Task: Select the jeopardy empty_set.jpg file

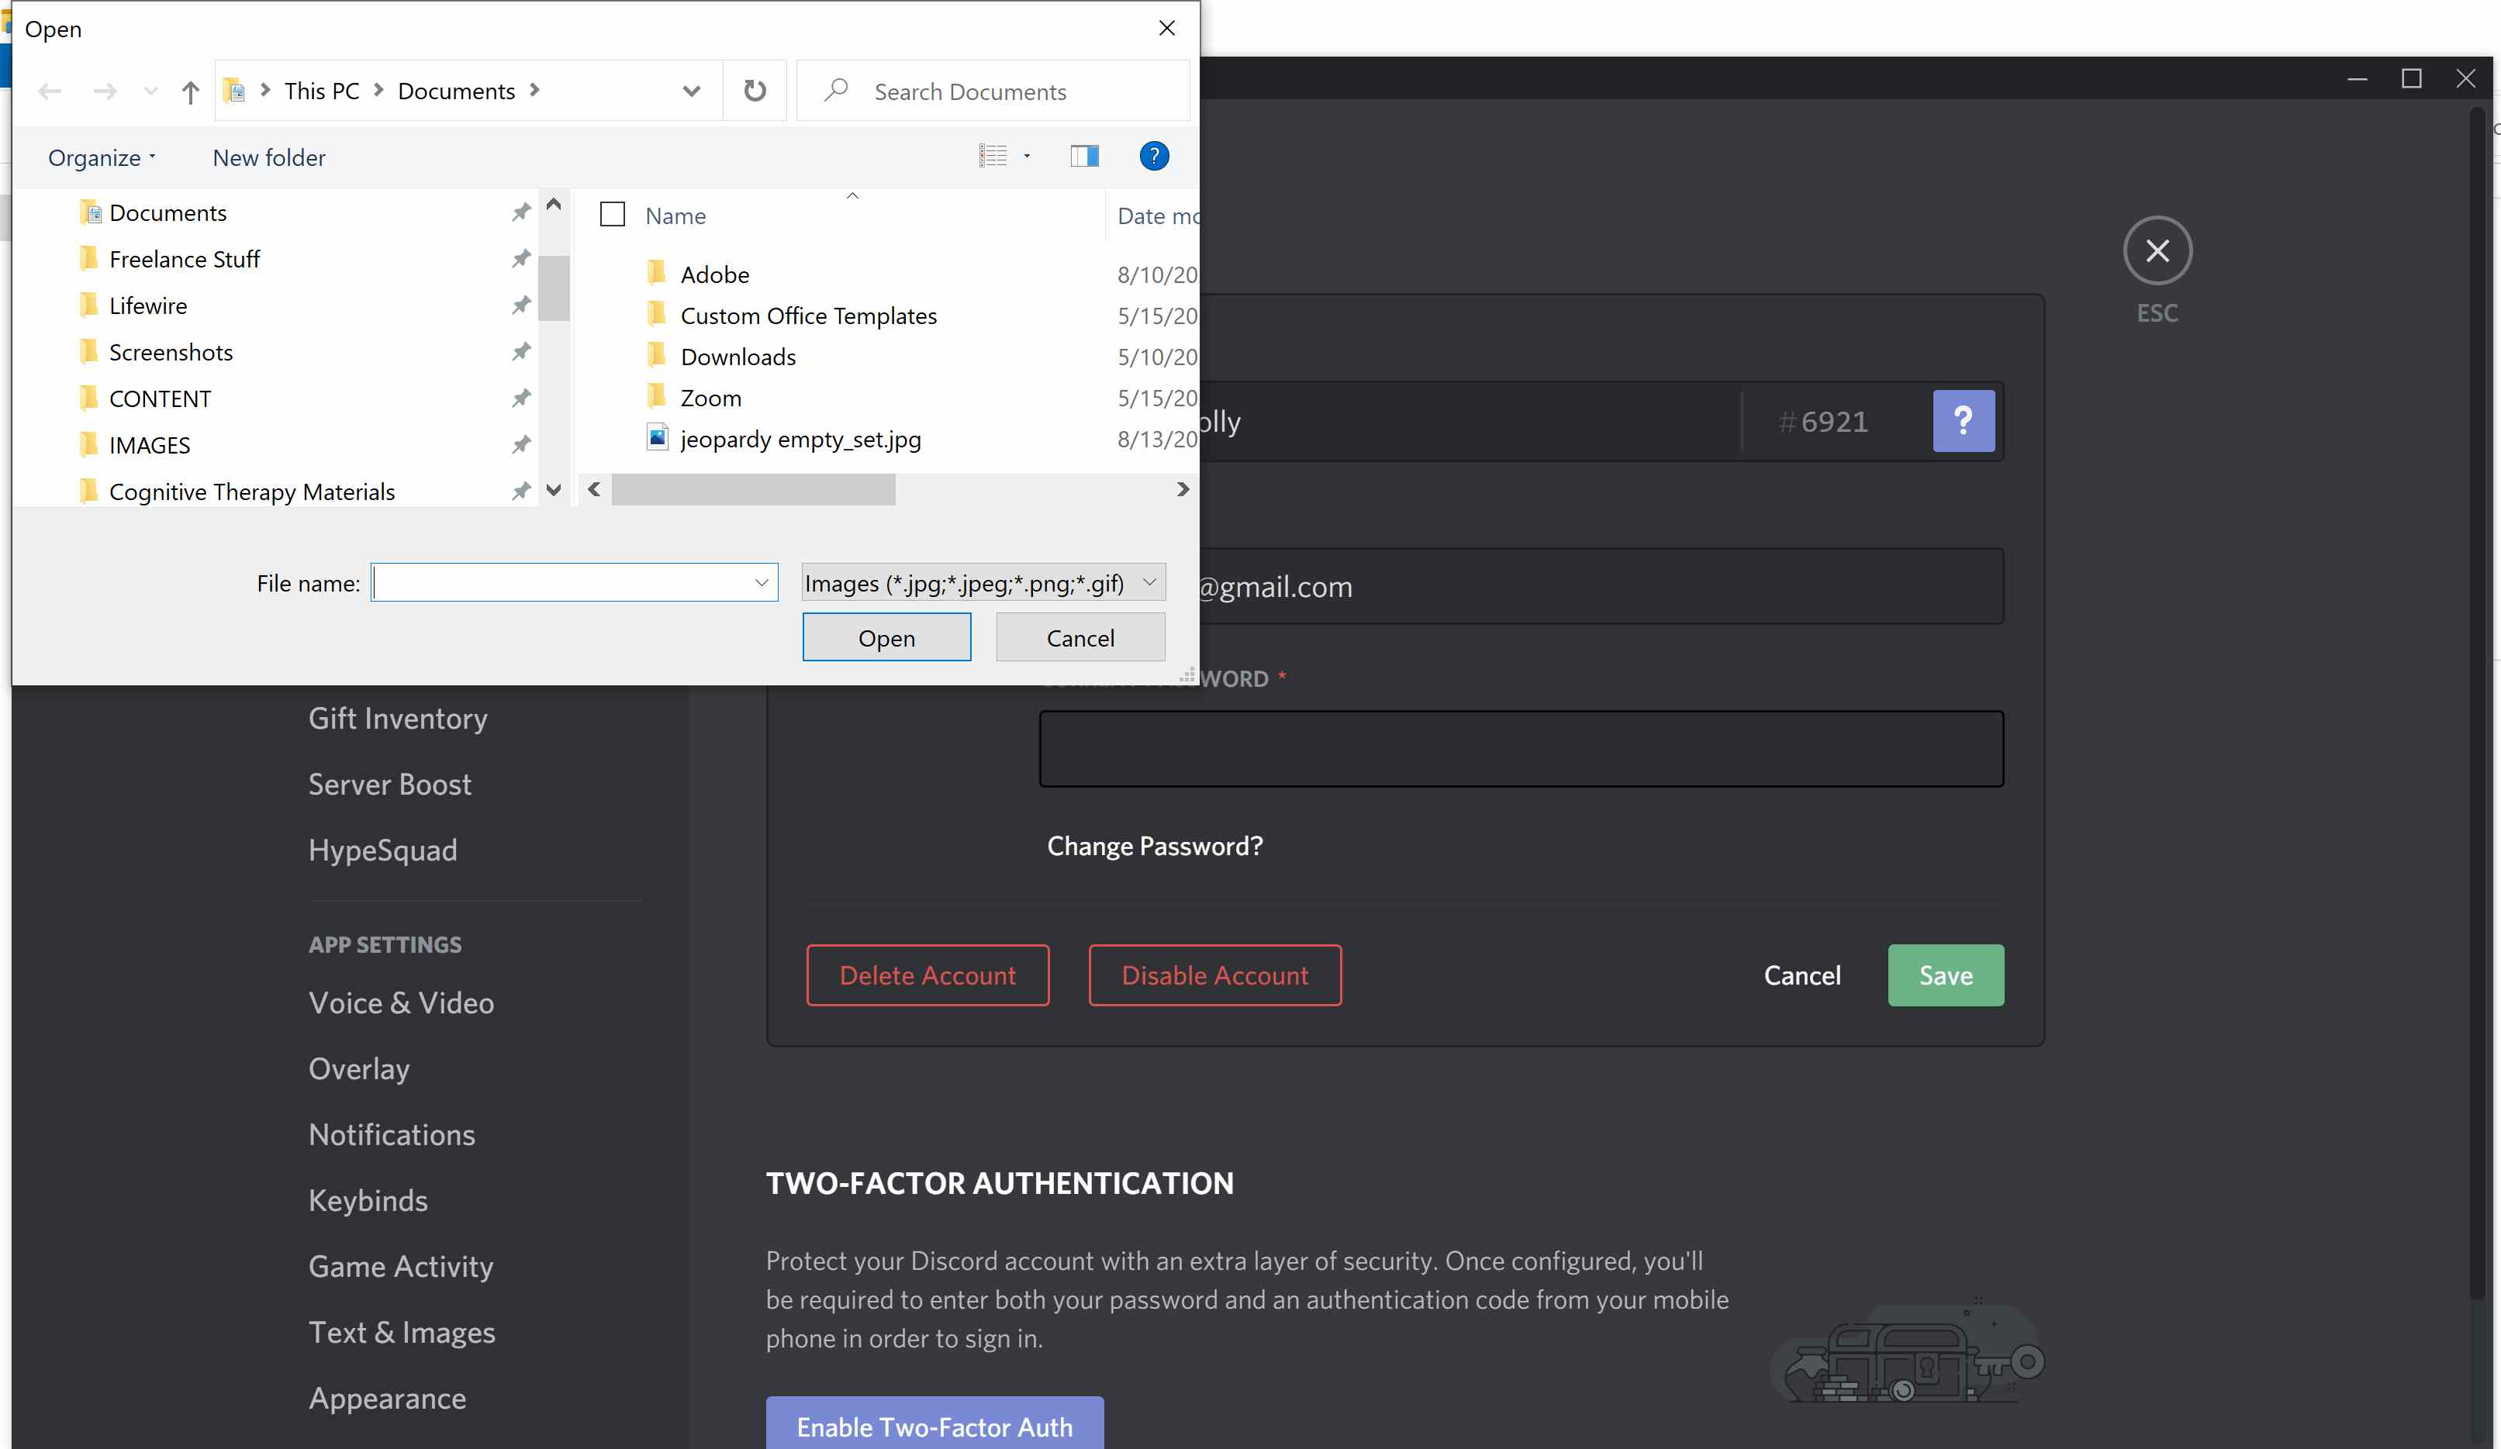Action: (x=800, y=438)
